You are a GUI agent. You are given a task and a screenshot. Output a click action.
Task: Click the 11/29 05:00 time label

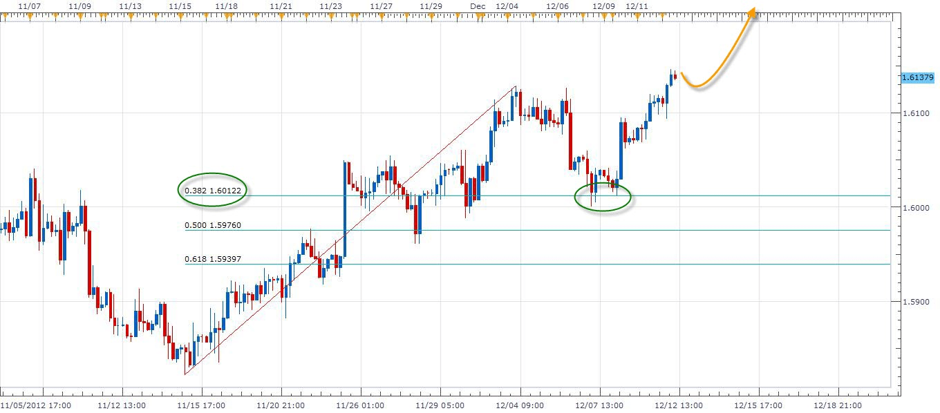click(x=441, y=405)
